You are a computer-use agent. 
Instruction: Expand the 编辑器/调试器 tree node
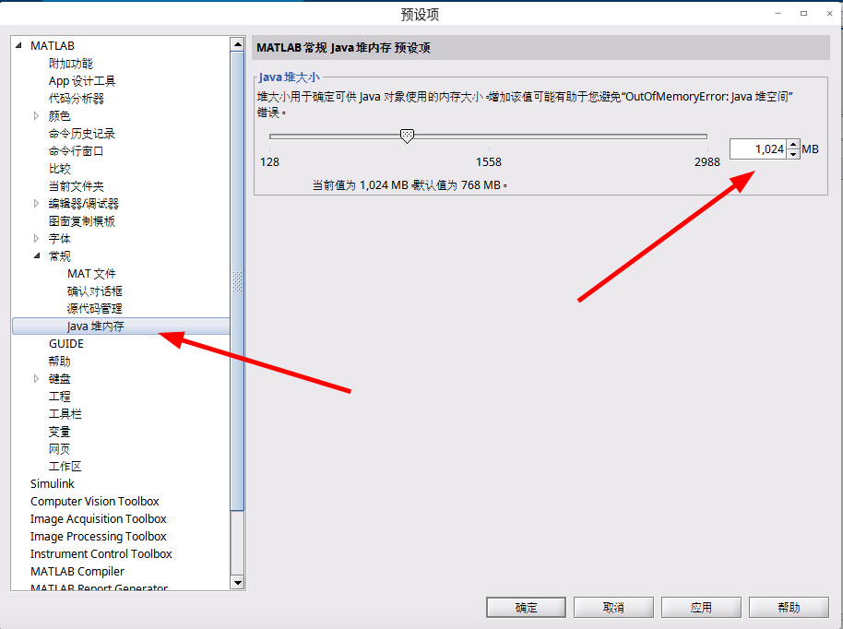pos(36,203)
